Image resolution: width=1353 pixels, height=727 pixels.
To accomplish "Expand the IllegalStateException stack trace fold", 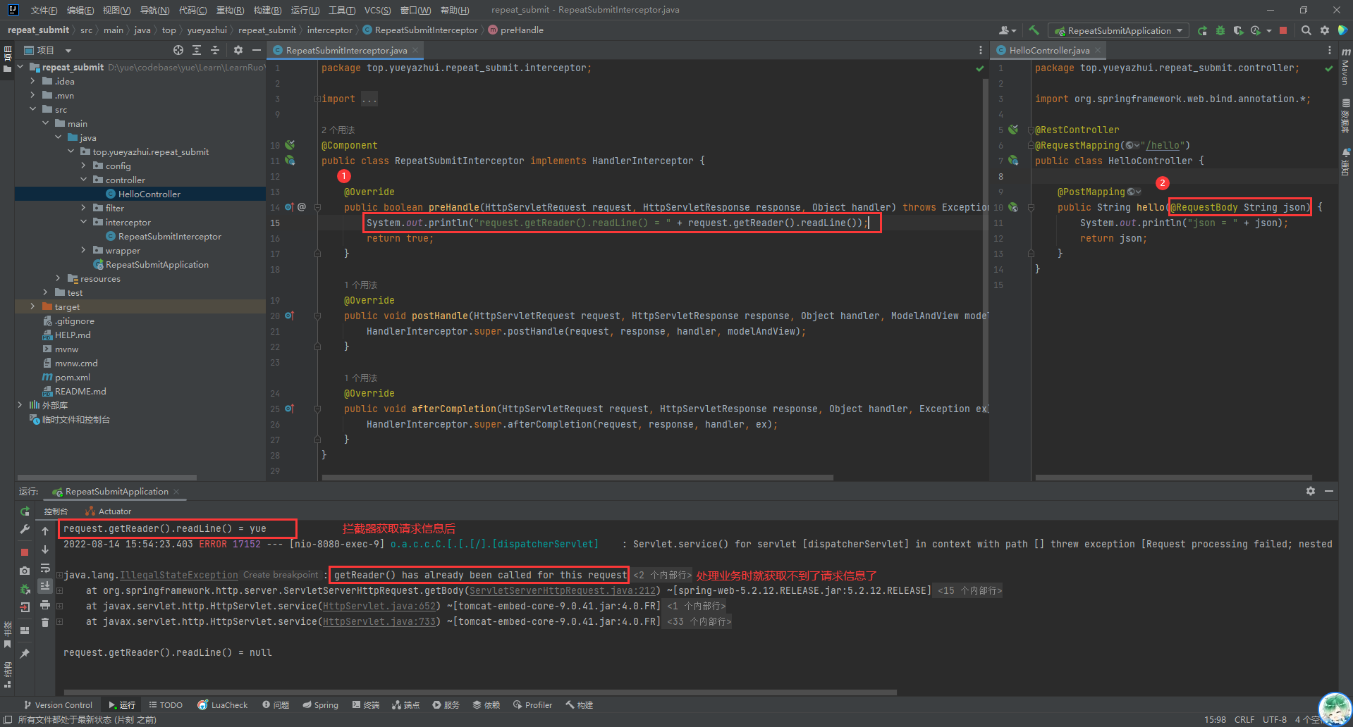I will point(60,576).
